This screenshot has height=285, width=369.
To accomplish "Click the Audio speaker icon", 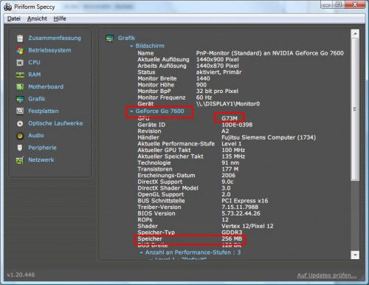I will point(20,136).
